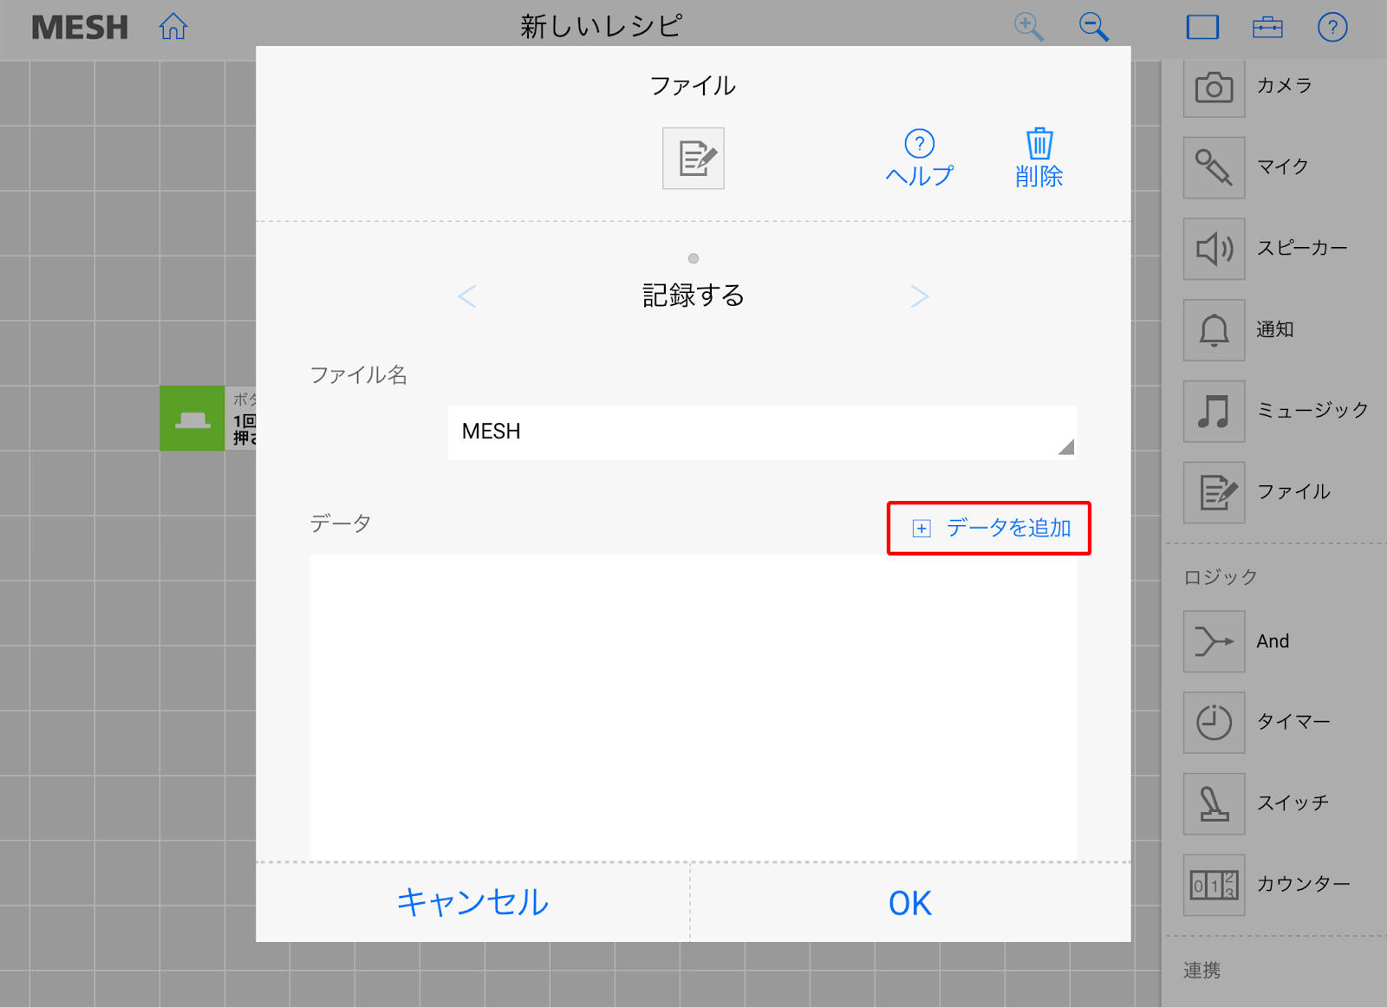
Task: Open Help (ヘルプ) in the file dialog
Action: pyautogui.click(x=919, y=159)
